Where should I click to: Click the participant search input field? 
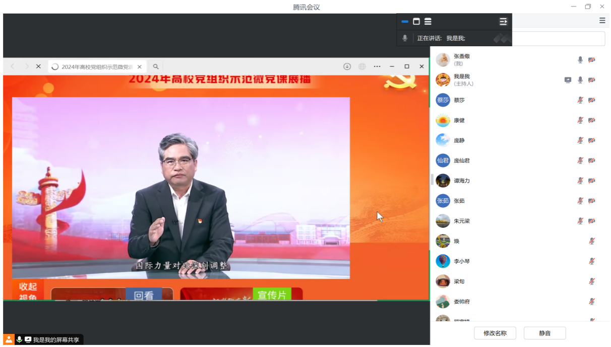tap(559, 39)
